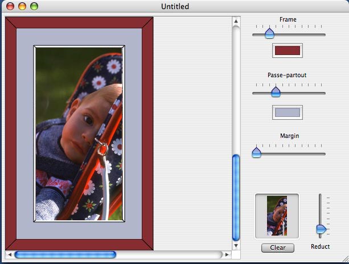This screenshot has width=349, height=264.
Task: Select the baby photo thumbnail well
Action: click(277, 216)
